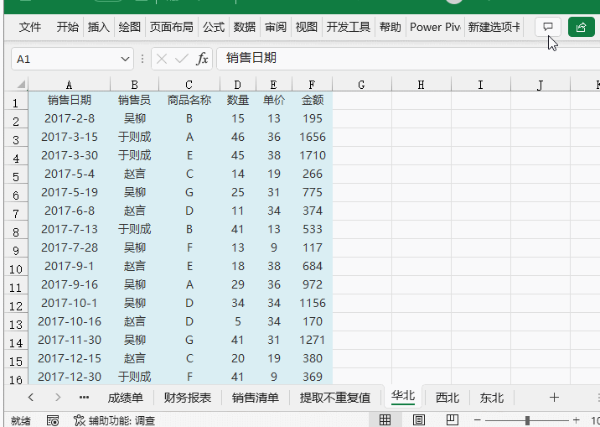Open the 视图 ribbon tab

(307, 27)
